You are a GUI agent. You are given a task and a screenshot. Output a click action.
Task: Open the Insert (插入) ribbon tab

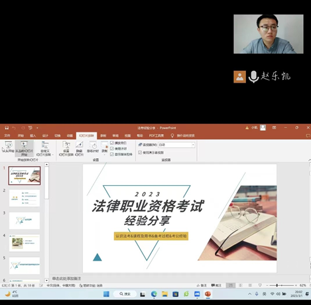[x=32, y=136]
